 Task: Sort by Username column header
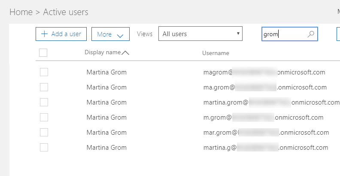coord(216,53)
